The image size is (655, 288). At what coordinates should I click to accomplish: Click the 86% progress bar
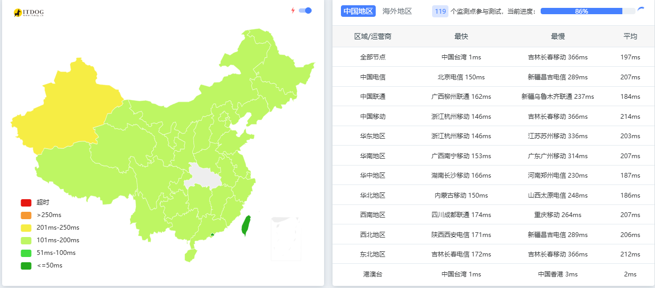point(588,11)
